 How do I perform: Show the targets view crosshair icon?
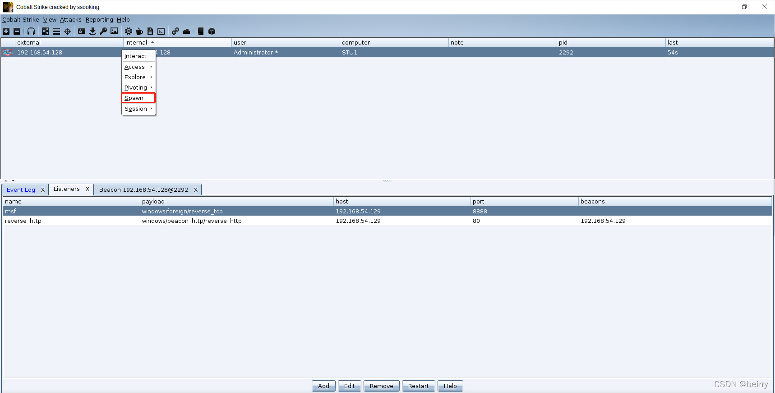(67, 31)
